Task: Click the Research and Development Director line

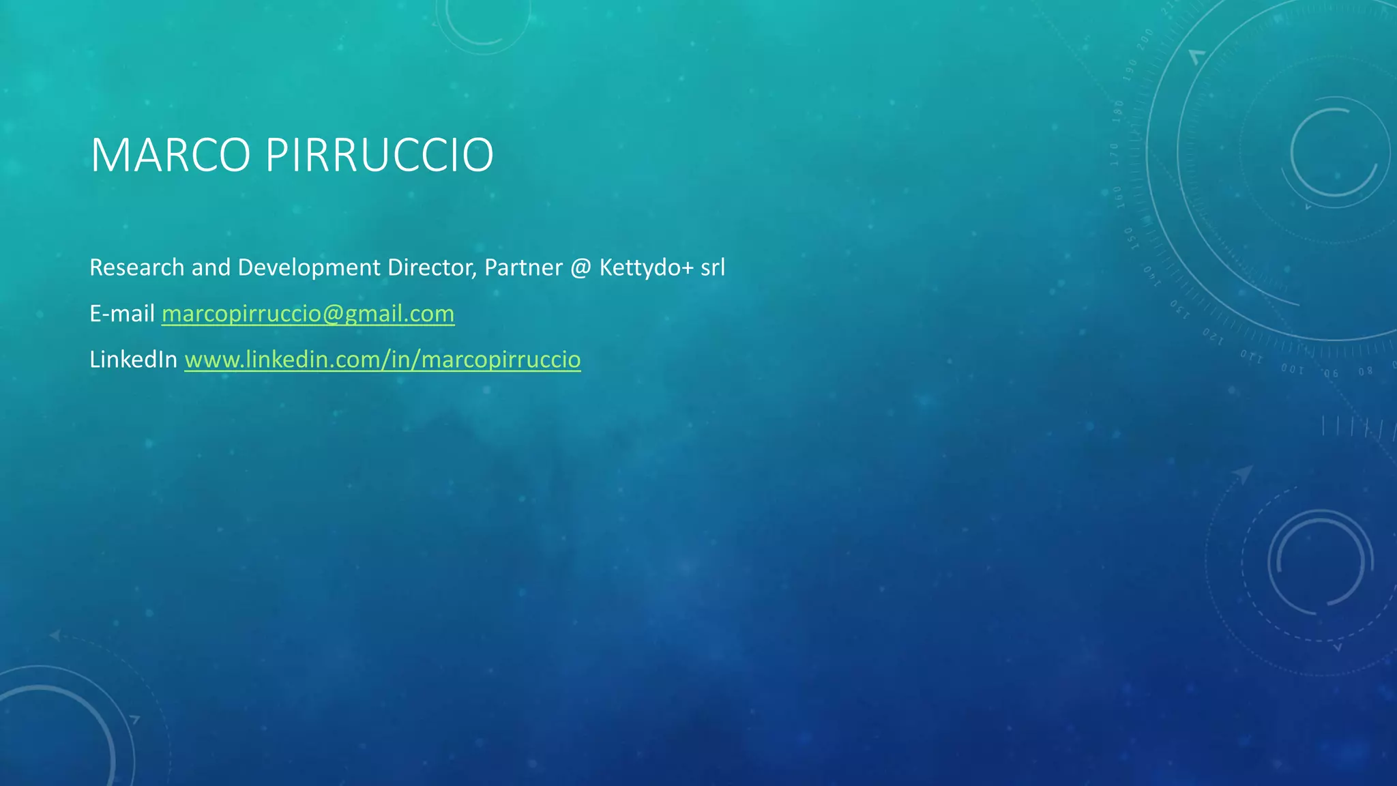Action: [x=407, y=267]
